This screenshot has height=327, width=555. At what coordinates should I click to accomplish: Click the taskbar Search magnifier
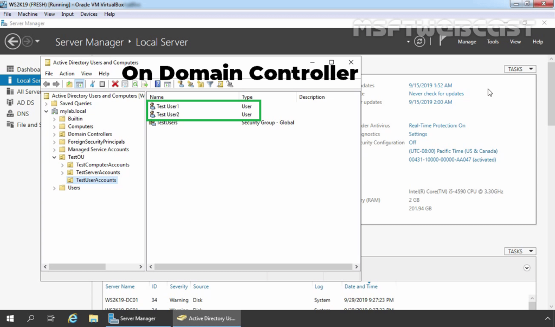[31, 318]
